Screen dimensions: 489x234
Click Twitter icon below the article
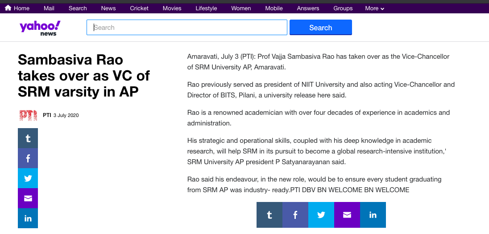pos(321,215)
